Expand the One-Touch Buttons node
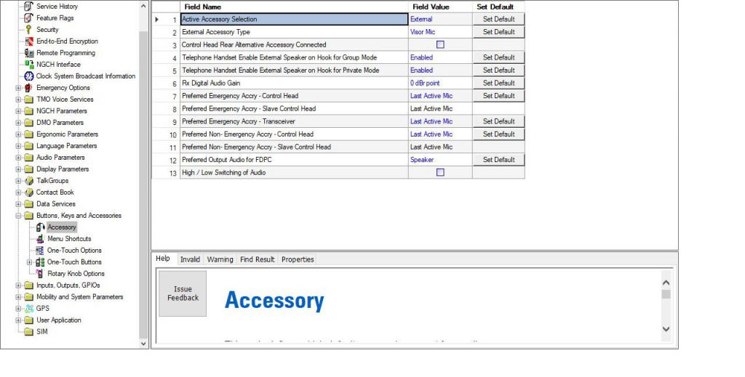The width and height of the screenshot is (745, 377). point(29,262)
